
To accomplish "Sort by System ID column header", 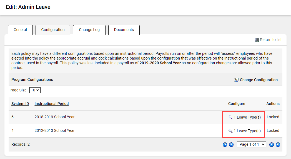I will point(20,104).
